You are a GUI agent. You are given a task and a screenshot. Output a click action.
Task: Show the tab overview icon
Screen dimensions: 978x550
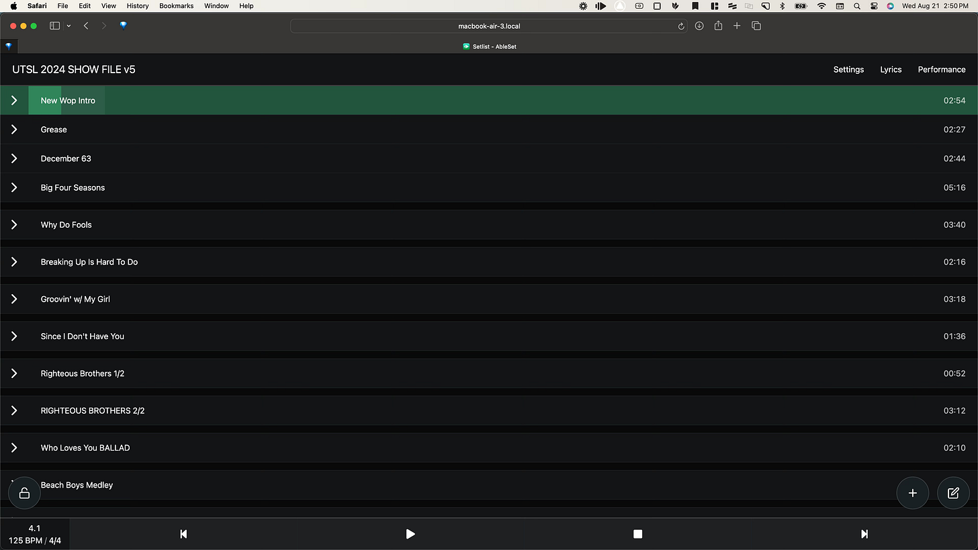click(x=756, y=26)
